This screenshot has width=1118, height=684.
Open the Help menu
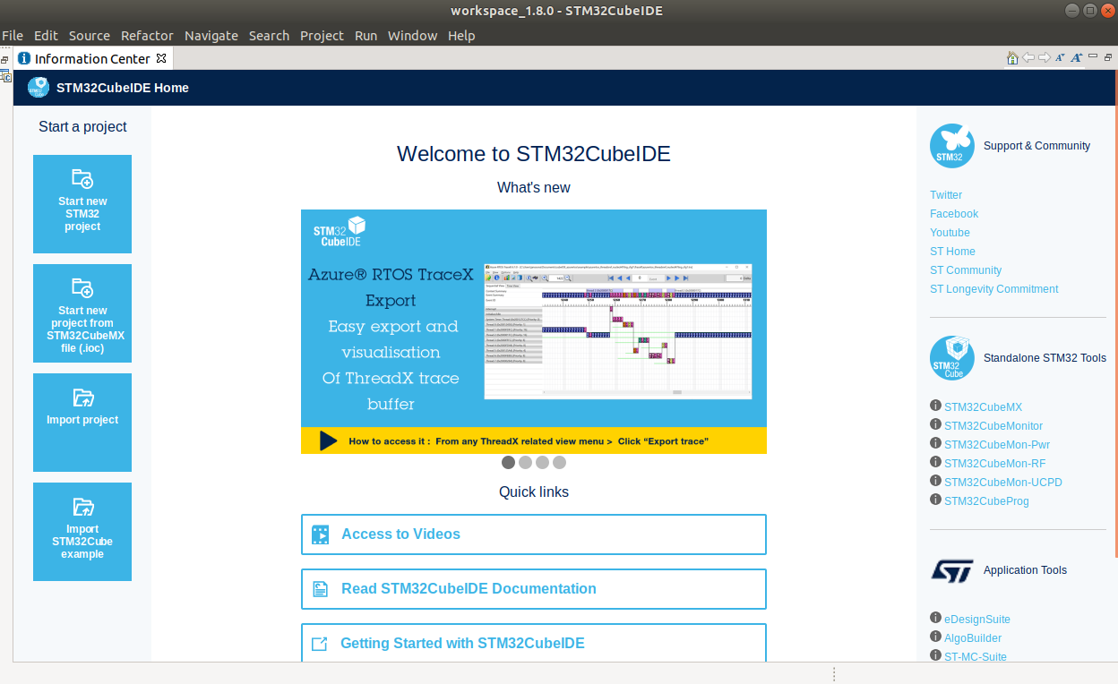pos(461,36)
